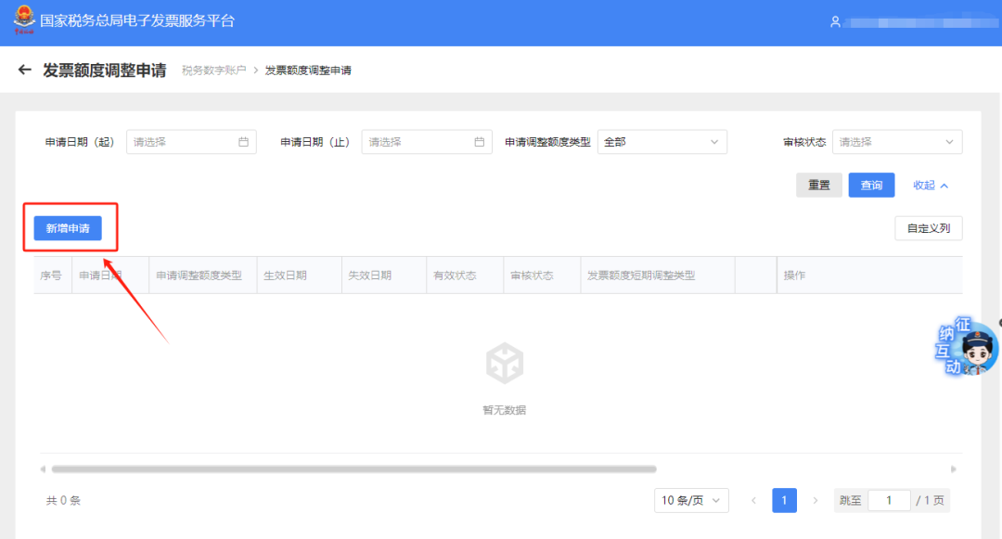This screenshot has height=539, width=1002.
Task: Click the back arrow beside 发票额度调整申请
Action: point(23,70)
